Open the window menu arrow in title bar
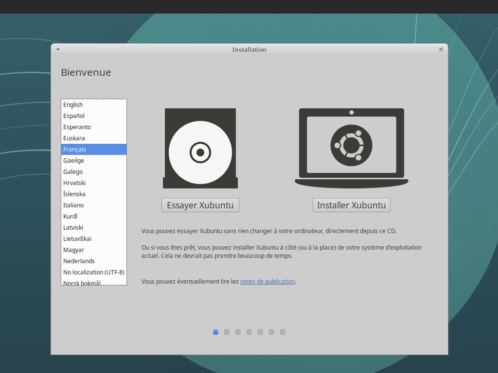This screenshot has width=498, height=373. [58, 50]
